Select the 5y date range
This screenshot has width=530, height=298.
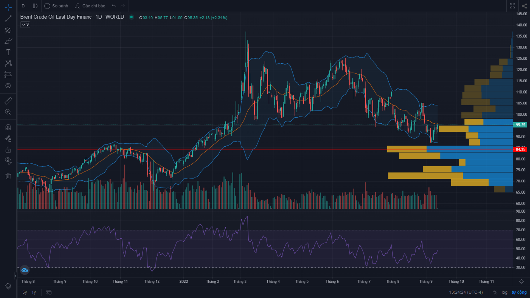25,292
